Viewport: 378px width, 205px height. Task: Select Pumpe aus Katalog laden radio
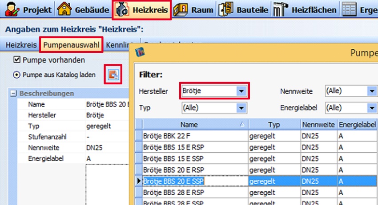[16, 75]
